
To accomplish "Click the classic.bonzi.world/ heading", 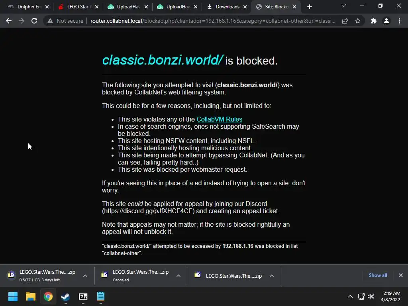I will tap(163, 60).
